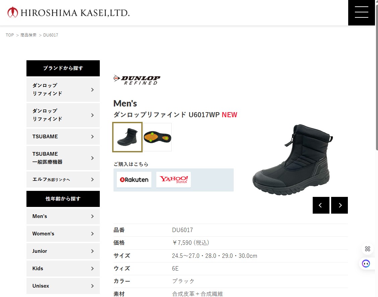Expand the TSUBAME brand chevron
Image resolution: width=378 pixels, height=297 pixels.
[x=92, y=137]
